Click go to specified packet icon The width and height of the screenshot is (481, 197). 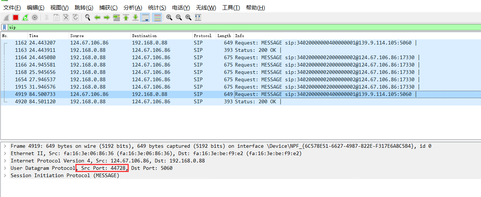pyautogui.click(x=117, y=17)
